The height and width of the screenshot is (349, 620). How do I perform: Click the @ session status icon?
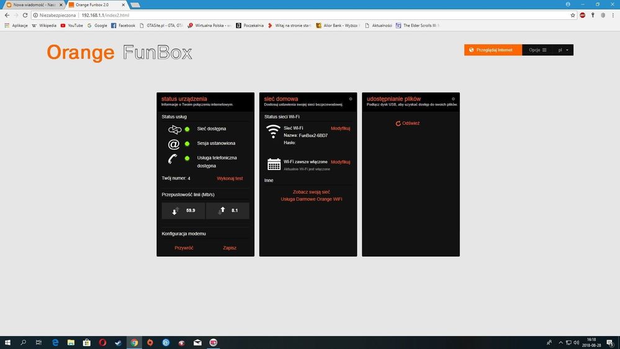click(174, 144)
